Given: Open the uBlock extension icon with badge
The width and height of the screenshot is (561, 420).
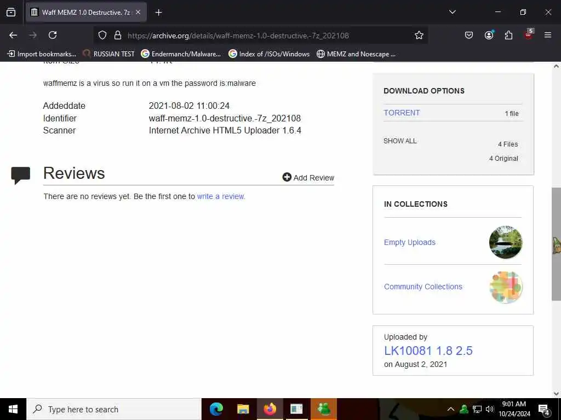Looking at the screenshot, I should pos(529,34).
